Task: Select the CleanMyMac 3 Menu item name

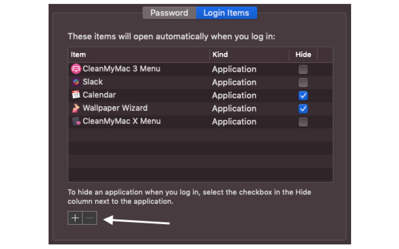Action: point(121,69)
